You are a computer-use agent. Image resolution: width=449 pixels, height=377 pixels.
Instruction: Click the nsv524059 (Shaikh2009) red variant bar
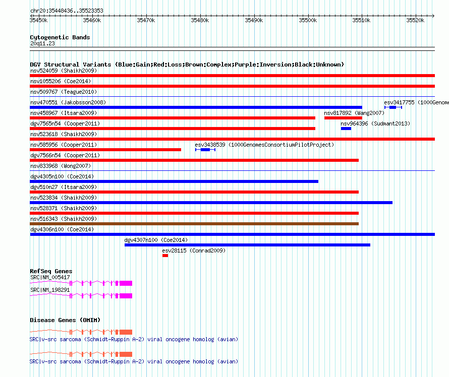232,76
